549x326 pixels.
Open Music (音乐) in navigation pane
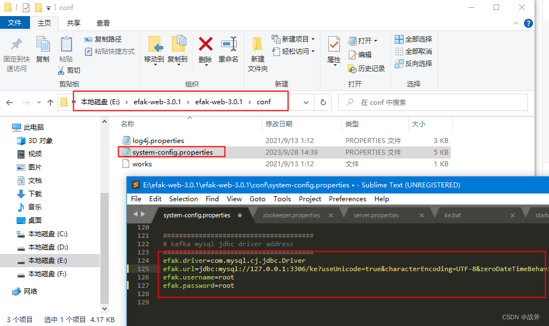[x=29, y=207]
